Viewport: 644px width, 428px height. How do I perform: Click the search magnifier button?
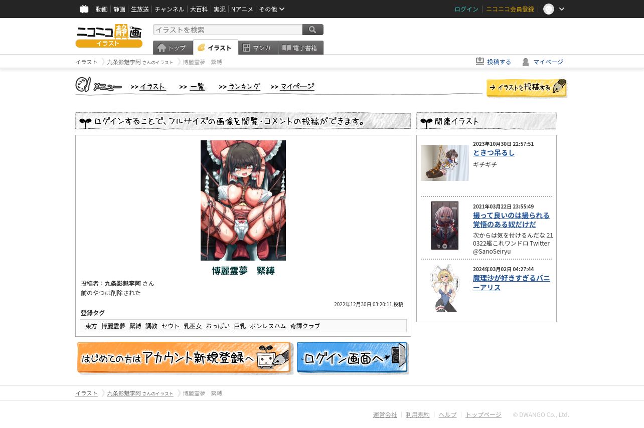pos(313,30)
